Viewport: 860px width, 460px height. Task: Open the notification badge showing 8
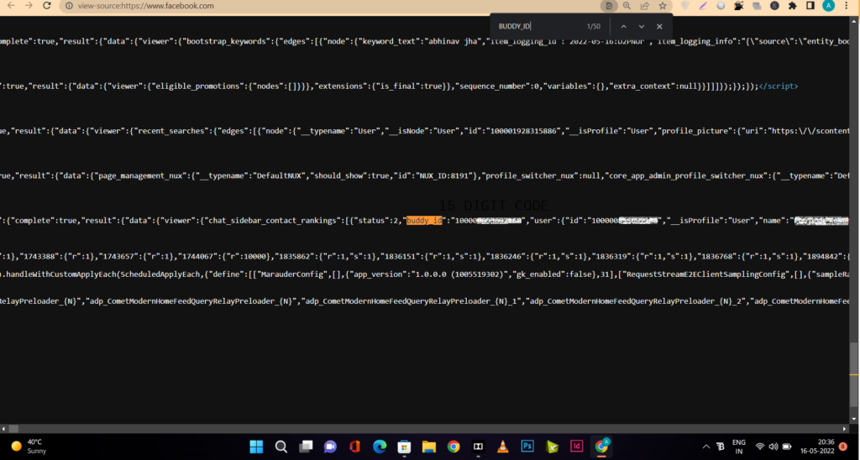click(x=843, y=447)
